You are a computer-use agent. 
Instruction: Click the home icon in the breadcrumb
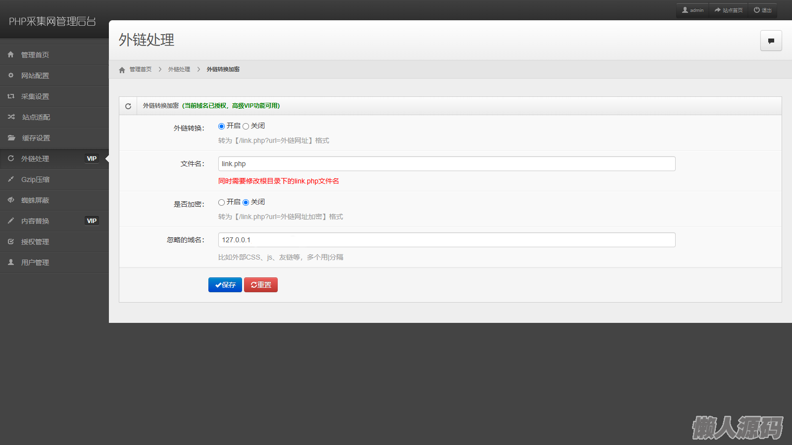click(x=122, y=70)
